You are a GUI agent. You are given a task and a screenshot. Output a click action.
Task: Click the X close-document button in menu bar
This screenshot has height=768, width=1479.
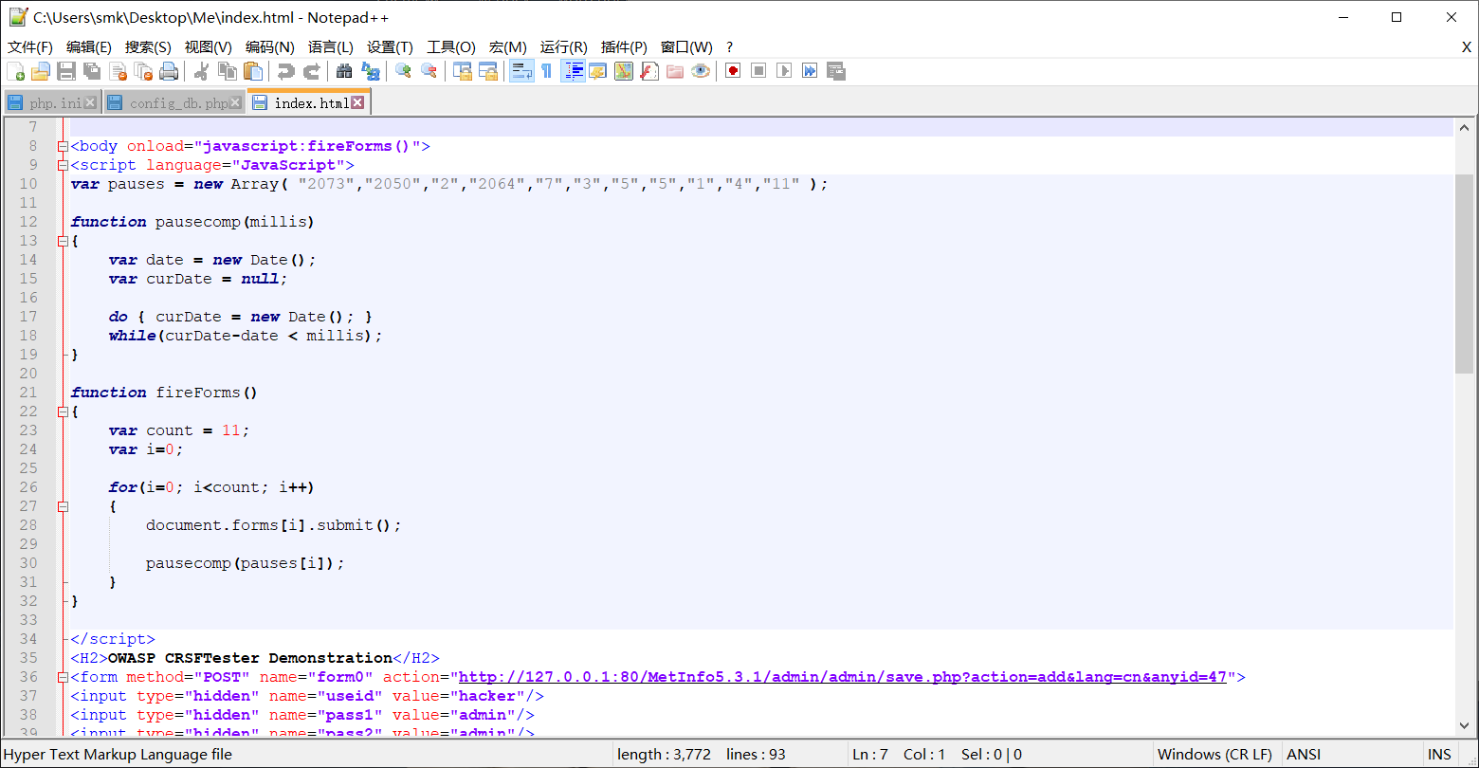pyautogui.click(x=1466, y=46)
